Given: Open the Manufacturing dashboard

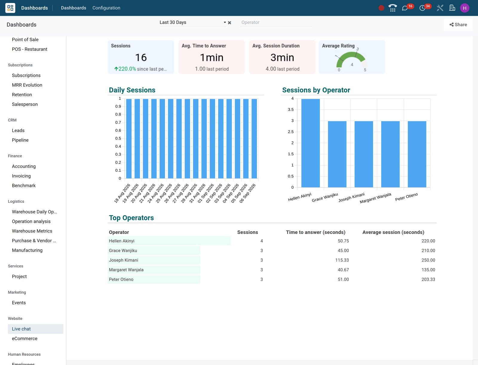Looking at the screenshot, I should [x=27, y=250].
